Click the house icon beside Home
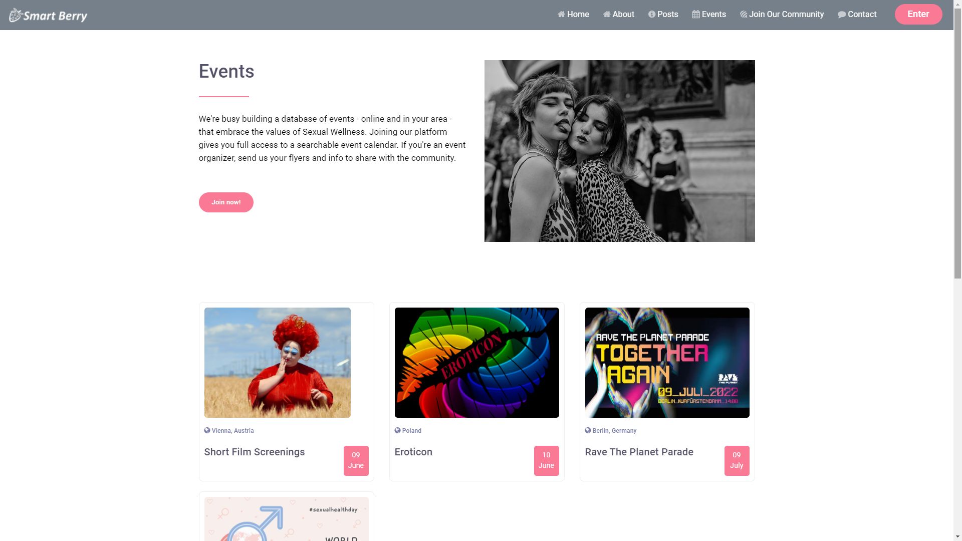 tap(561, 15)
